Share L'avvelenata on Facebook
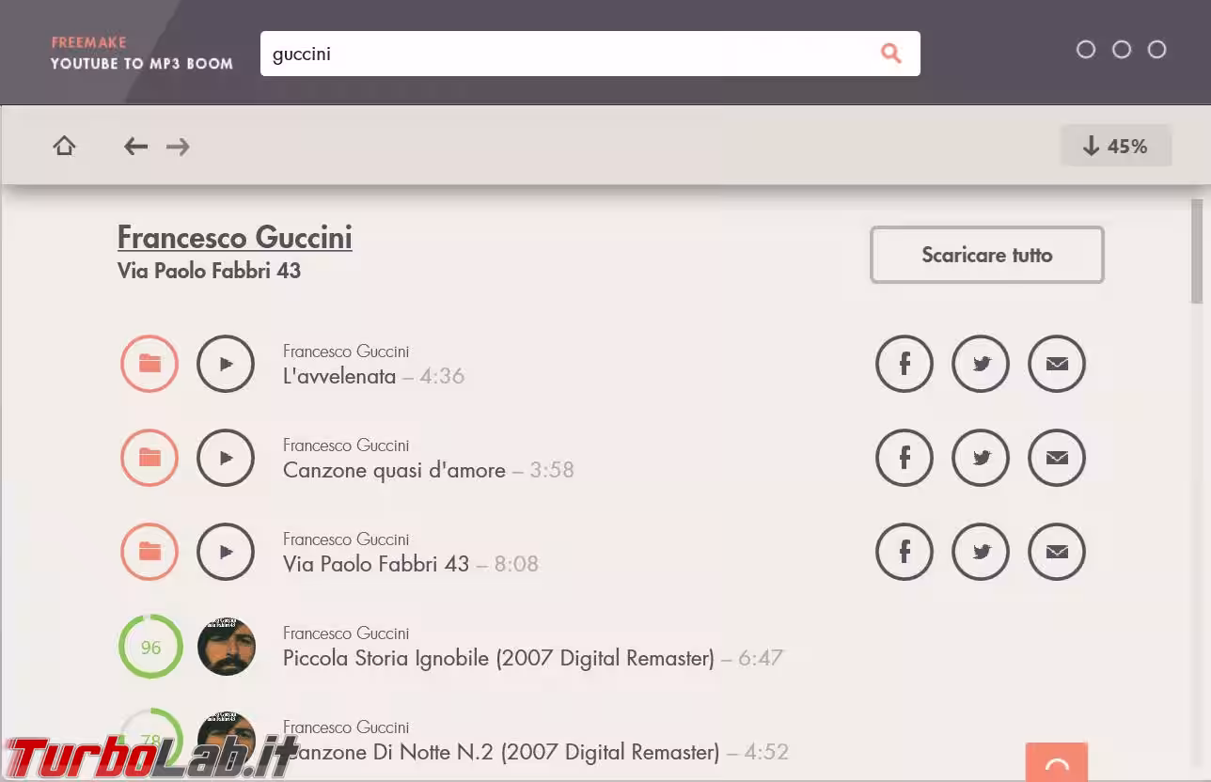1211x782 pixels. pos(904,364)
